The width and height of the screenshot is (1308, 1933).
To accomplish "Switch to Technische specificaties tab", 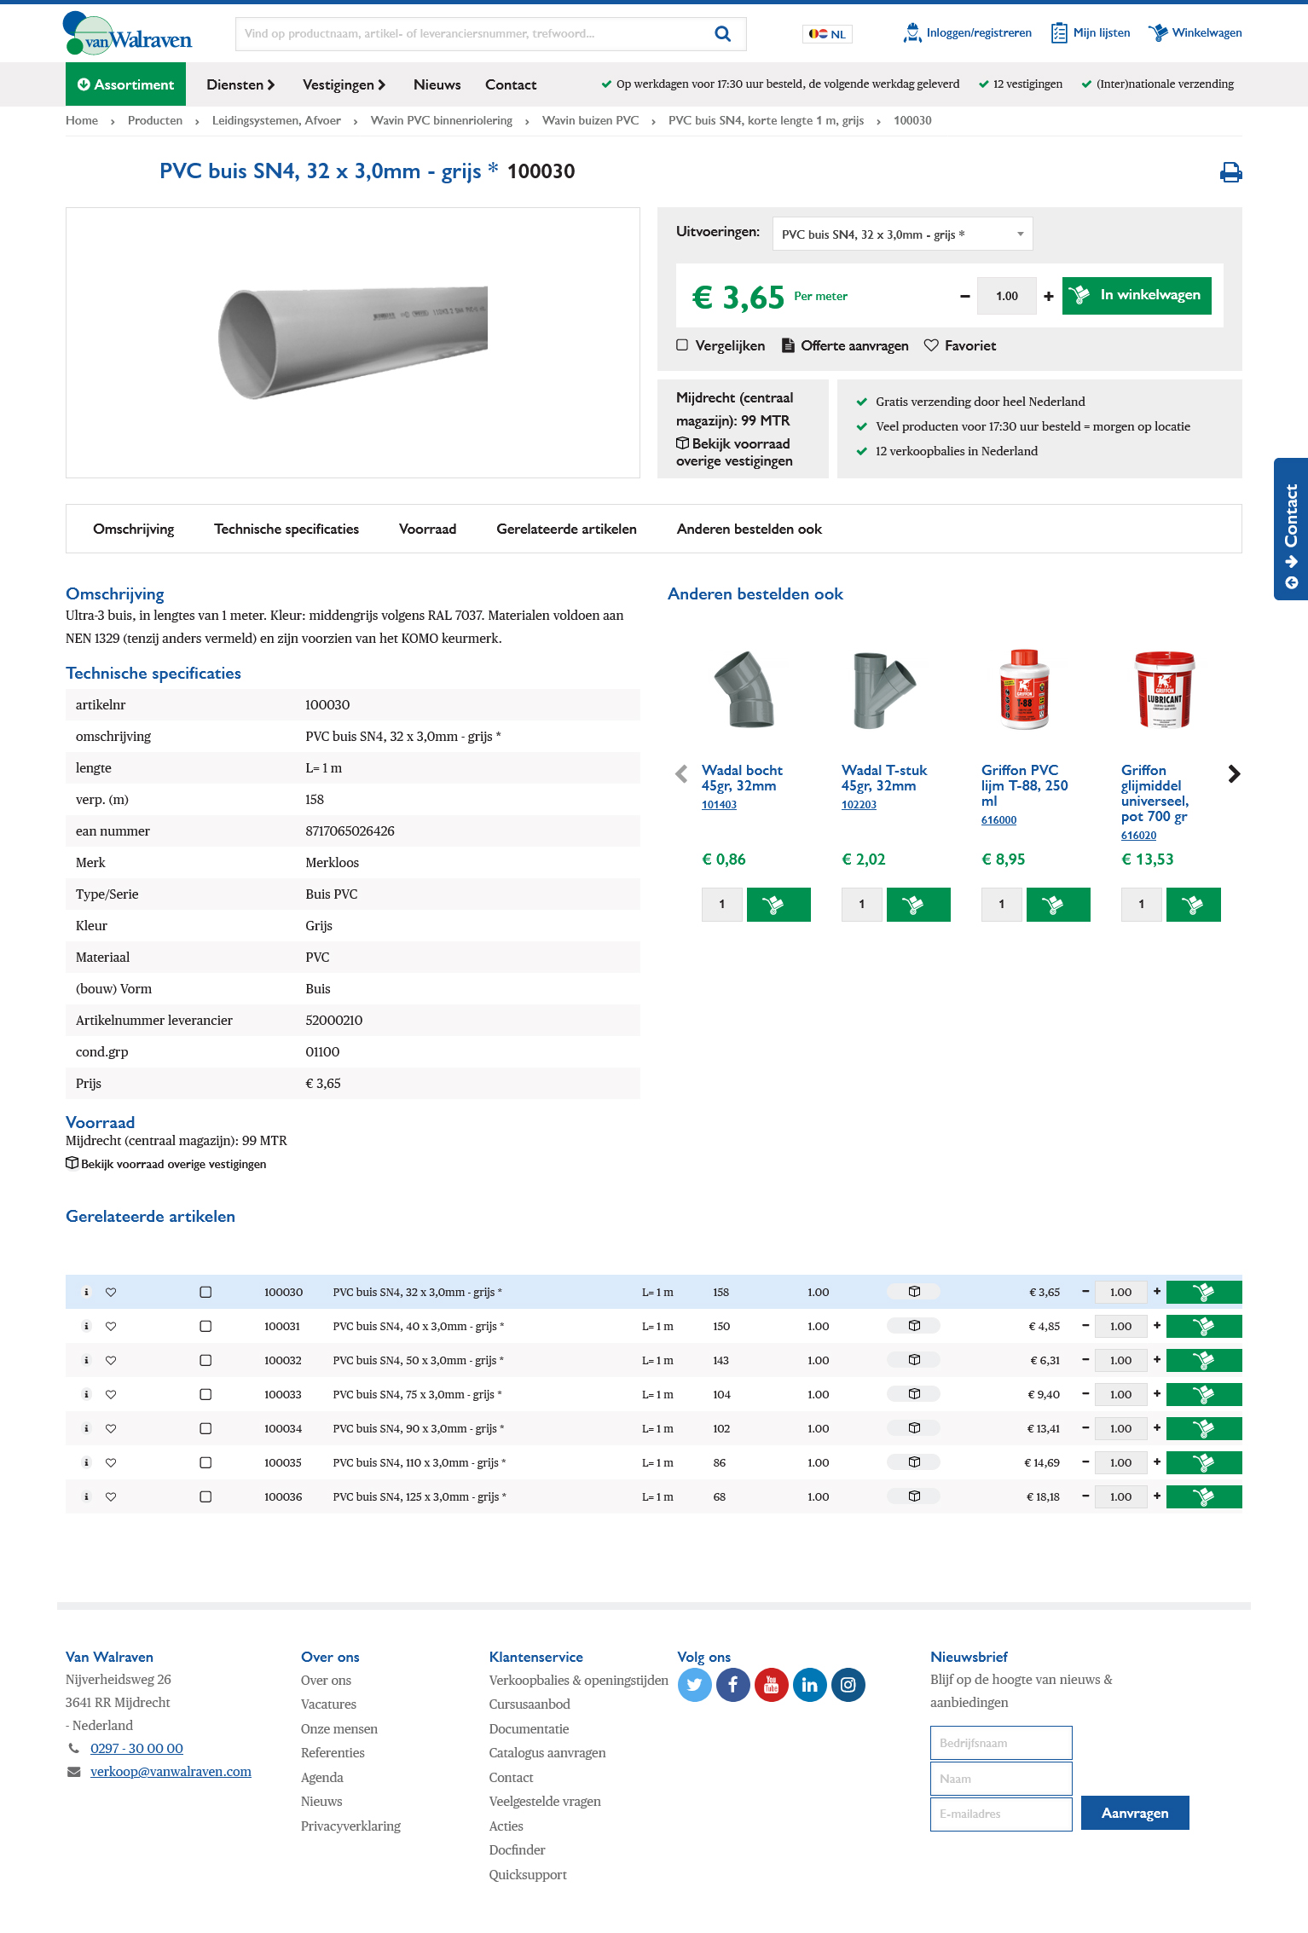I will pyautogui.click(x=286, y=530).
